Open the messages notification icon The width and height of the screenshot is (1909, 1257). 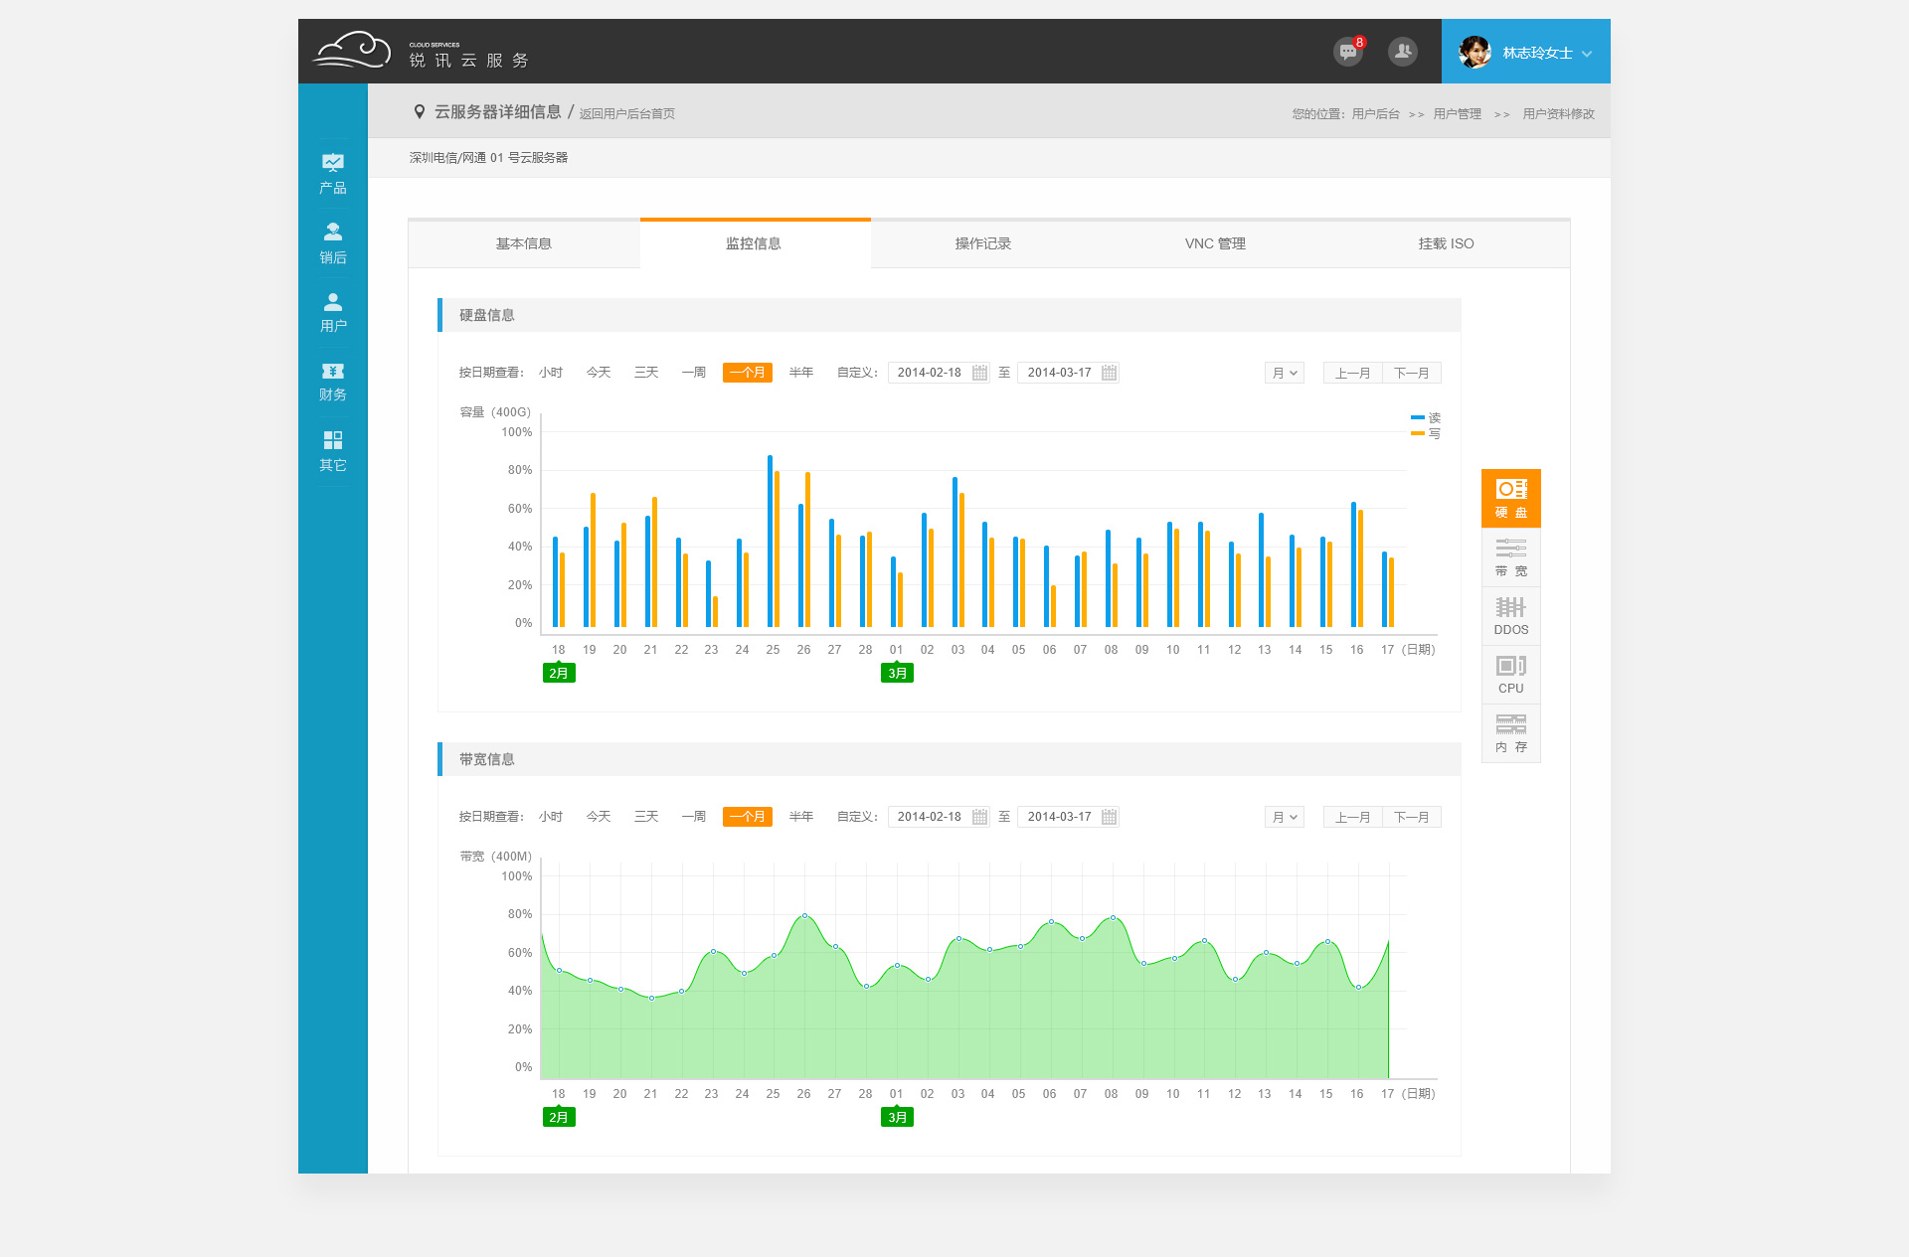point(1348,52)
